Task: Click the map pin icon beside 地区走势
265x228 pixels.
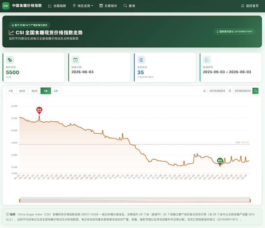Action: click(x=74, y=6)
